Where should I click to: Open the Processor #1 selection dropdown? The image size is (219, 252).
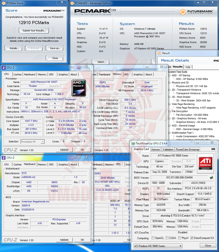pyautogui.click(x=43, y=142)
